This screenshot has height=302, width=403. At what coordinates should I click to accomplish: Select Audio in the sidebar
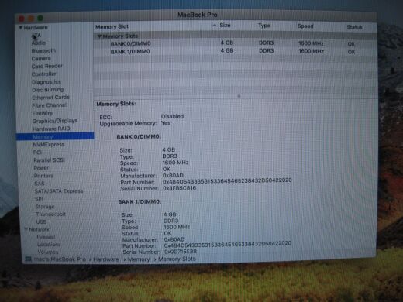tap(39, 43)
